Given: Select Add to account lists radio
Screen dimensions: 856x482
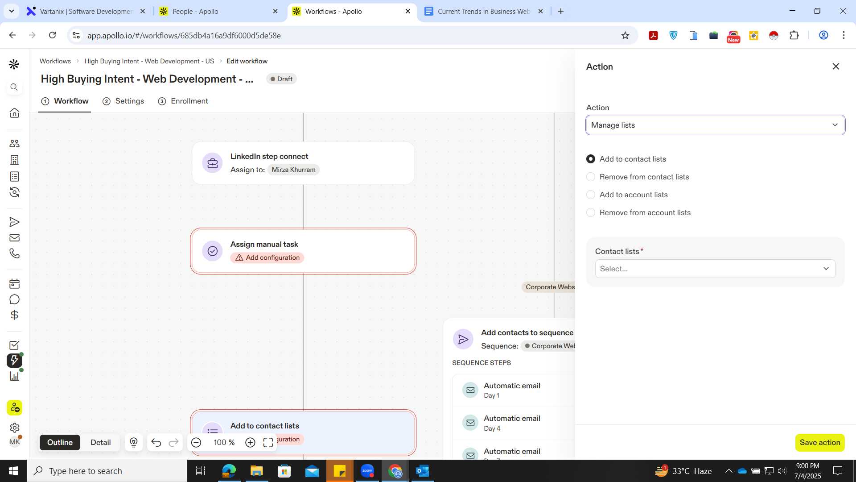Looking at the screenshot, I should tap(591, 195).
